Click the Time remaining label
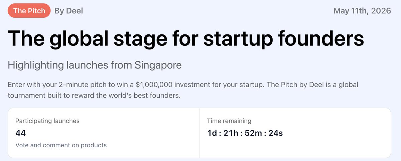Image resolution: width=401 pixels, height=161 pixels. [x=229, y=121]
